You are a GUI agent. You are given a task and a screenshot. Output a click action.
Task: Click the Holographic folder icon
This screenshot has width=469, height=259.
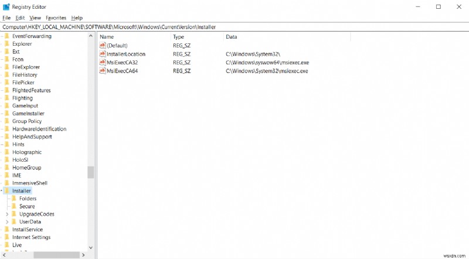click(x=7, y=152)
